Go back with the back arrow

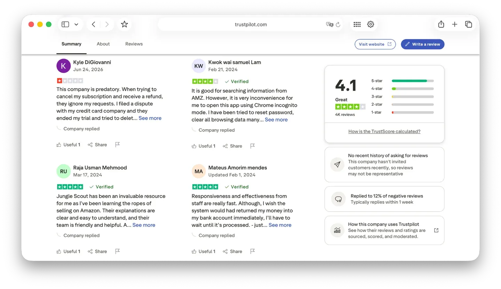(x=93, y=24)
